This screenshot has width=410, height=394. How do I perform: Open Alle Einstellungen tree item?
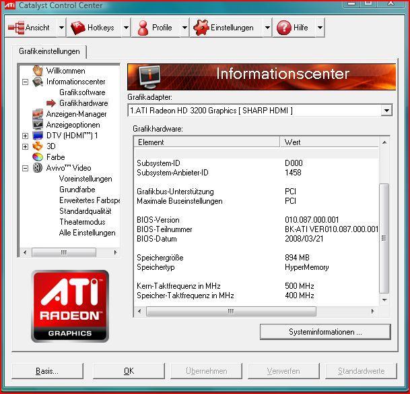click(x=88, y=232)
